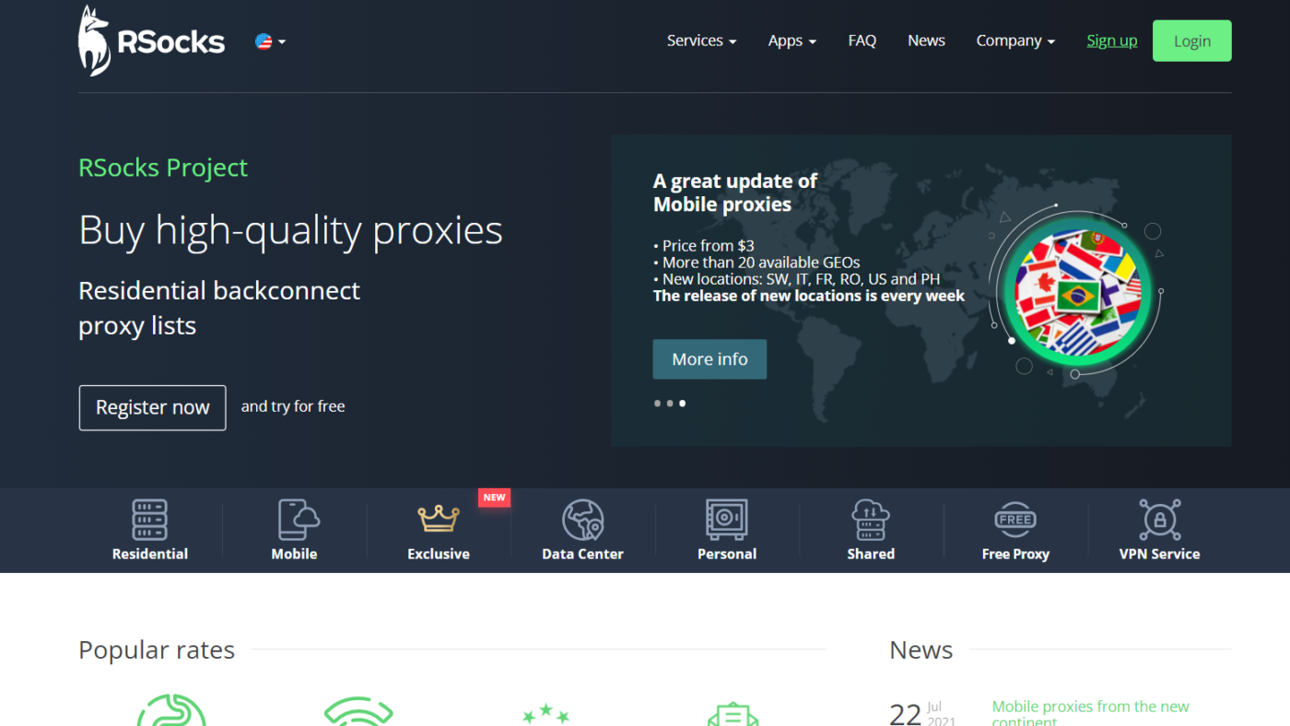Expand the language flag dropdown
Image resolution: width=1290 pixels, height=726 pixels.
click(x=270, y=41)
